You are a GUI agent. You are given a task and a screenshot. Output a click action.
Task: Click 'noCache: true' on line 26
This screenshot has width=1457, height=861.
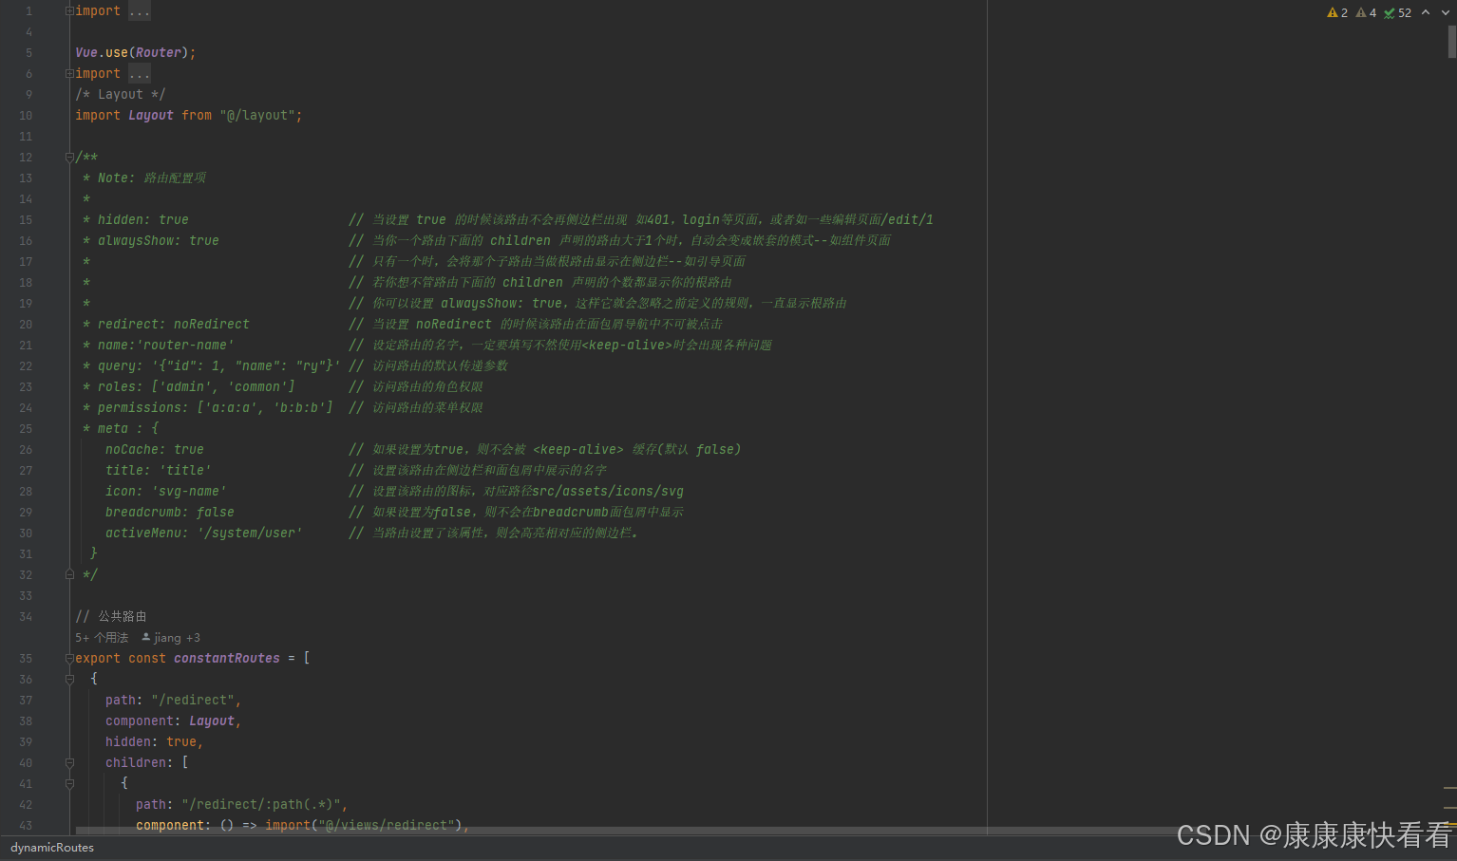pyautogui.click(x=155, y=450)
